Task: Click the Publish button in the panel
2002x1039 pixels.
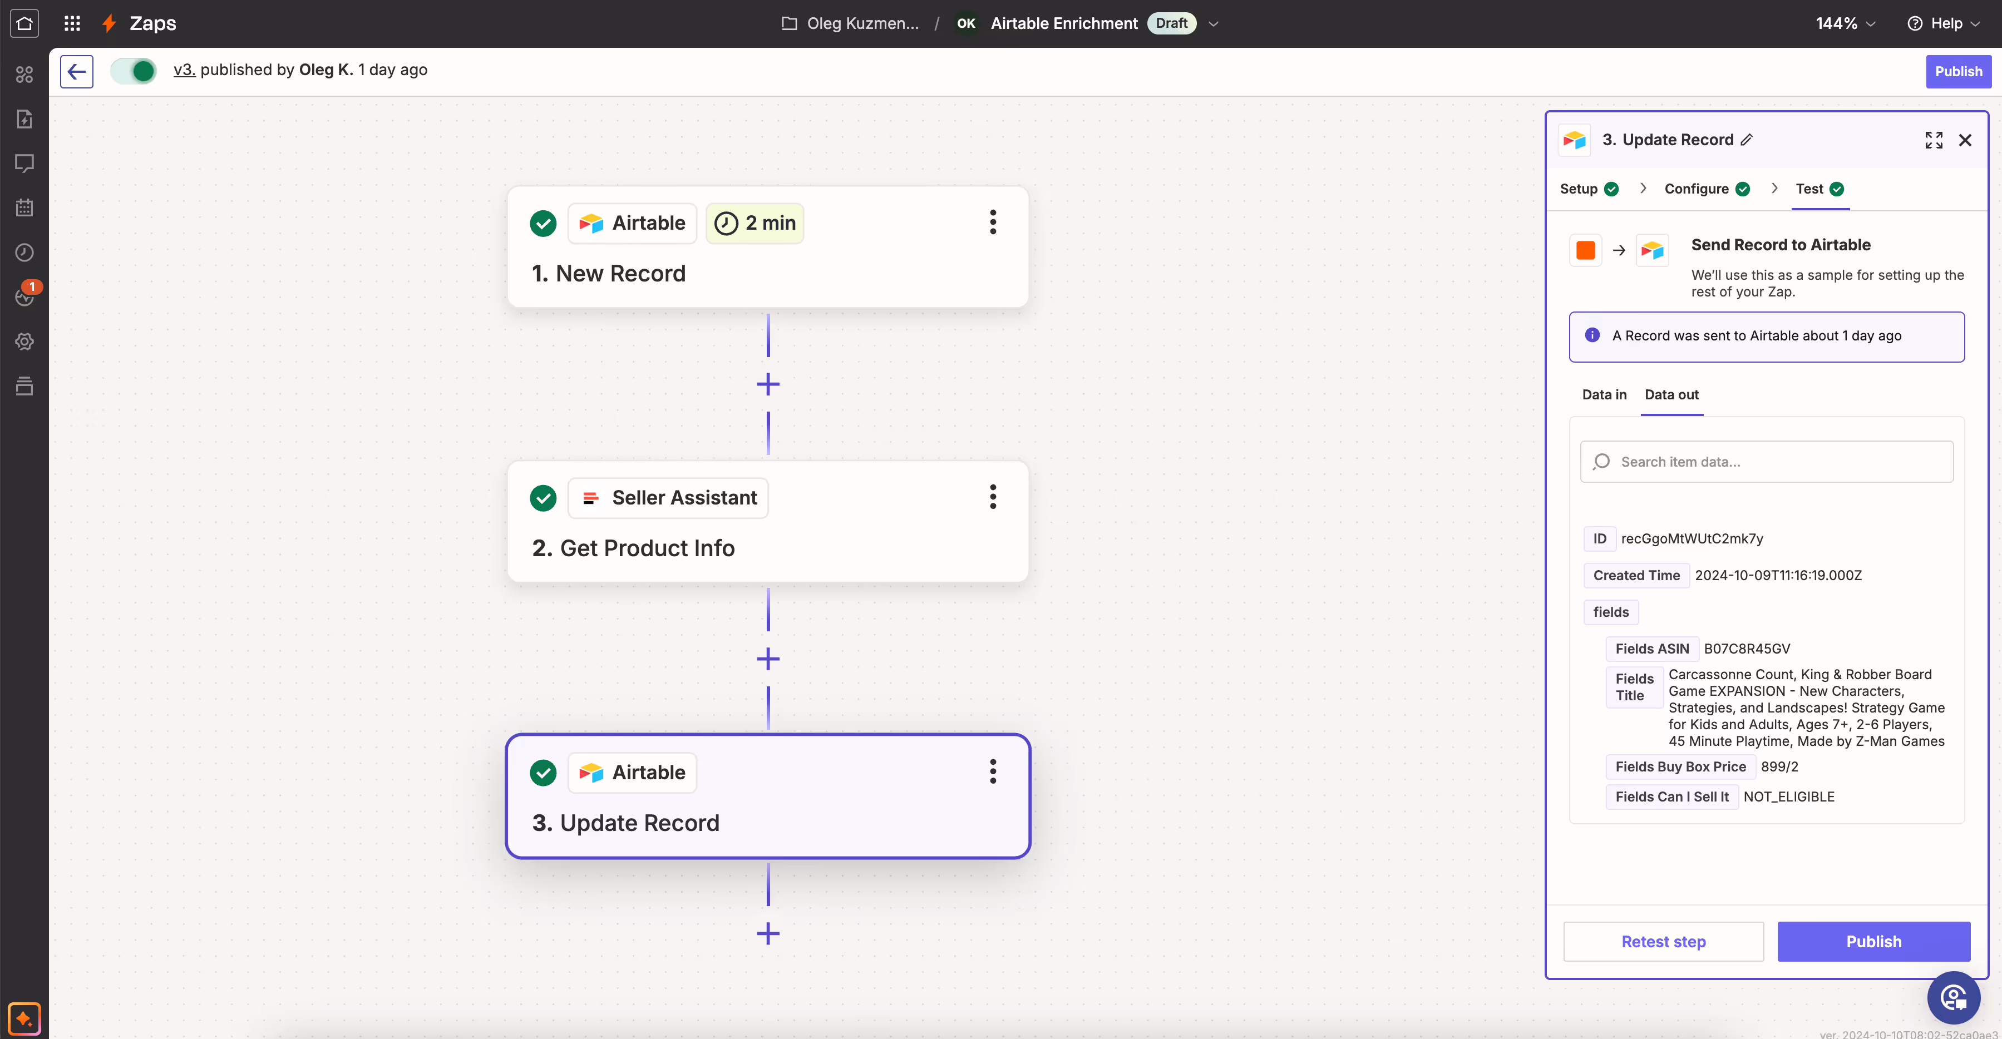Action: pos(1874,941)
